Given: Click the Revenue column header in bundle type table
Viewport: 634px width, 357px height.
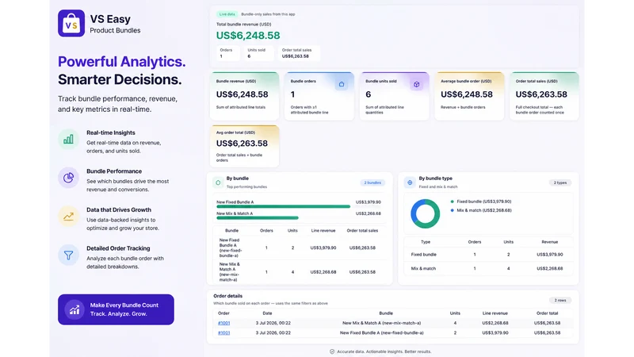Looking at the screenshot, I should click(x=549, y=242).
